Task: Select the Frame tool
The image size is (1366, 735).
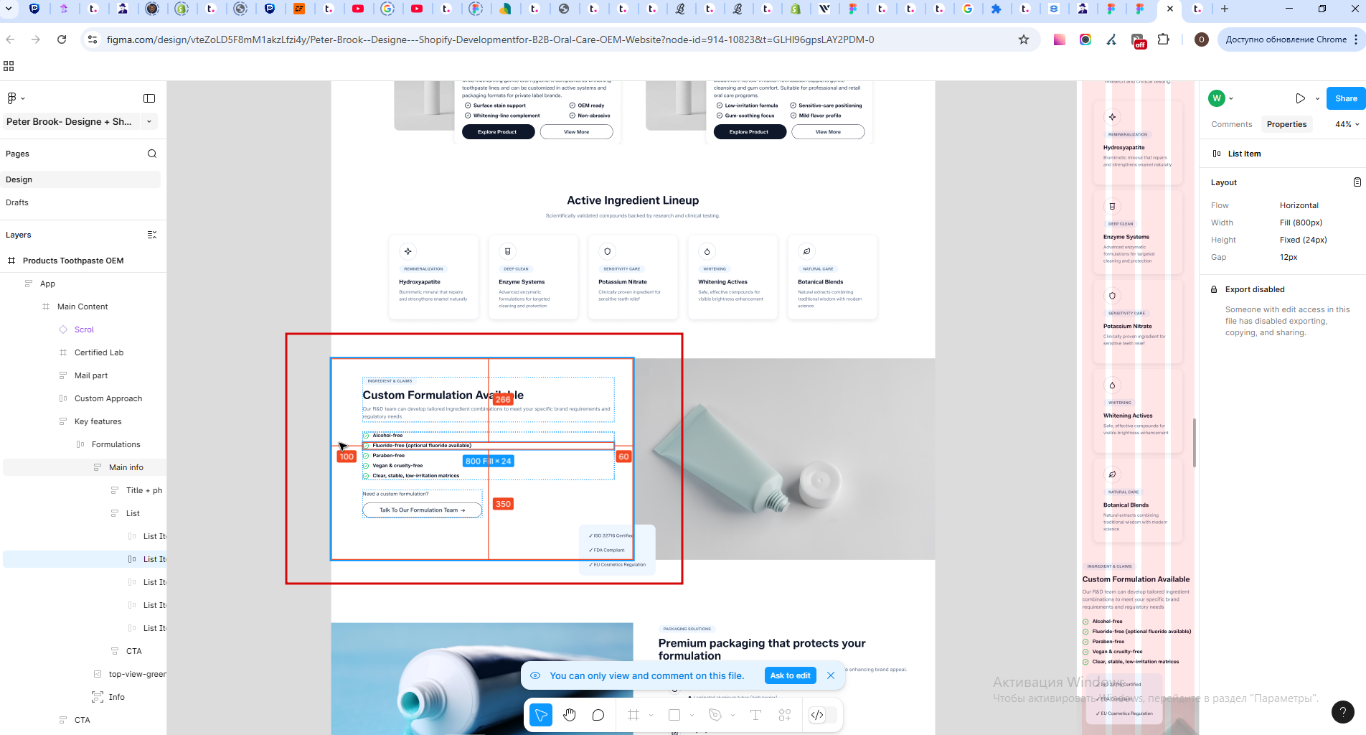Action: point(633,715)
